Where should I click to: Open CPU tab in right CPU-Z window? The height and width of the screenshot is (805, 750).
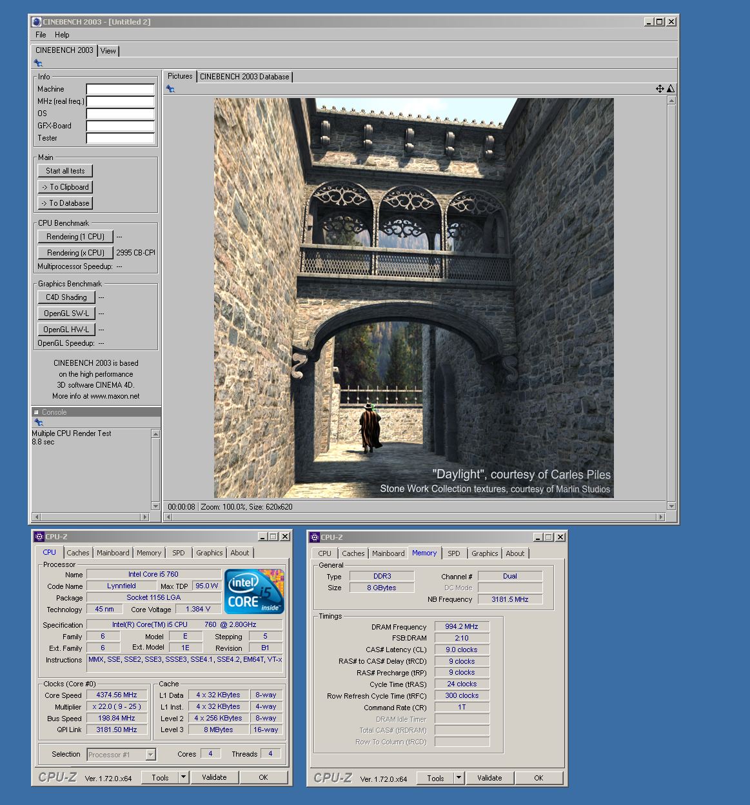[325, 553]
